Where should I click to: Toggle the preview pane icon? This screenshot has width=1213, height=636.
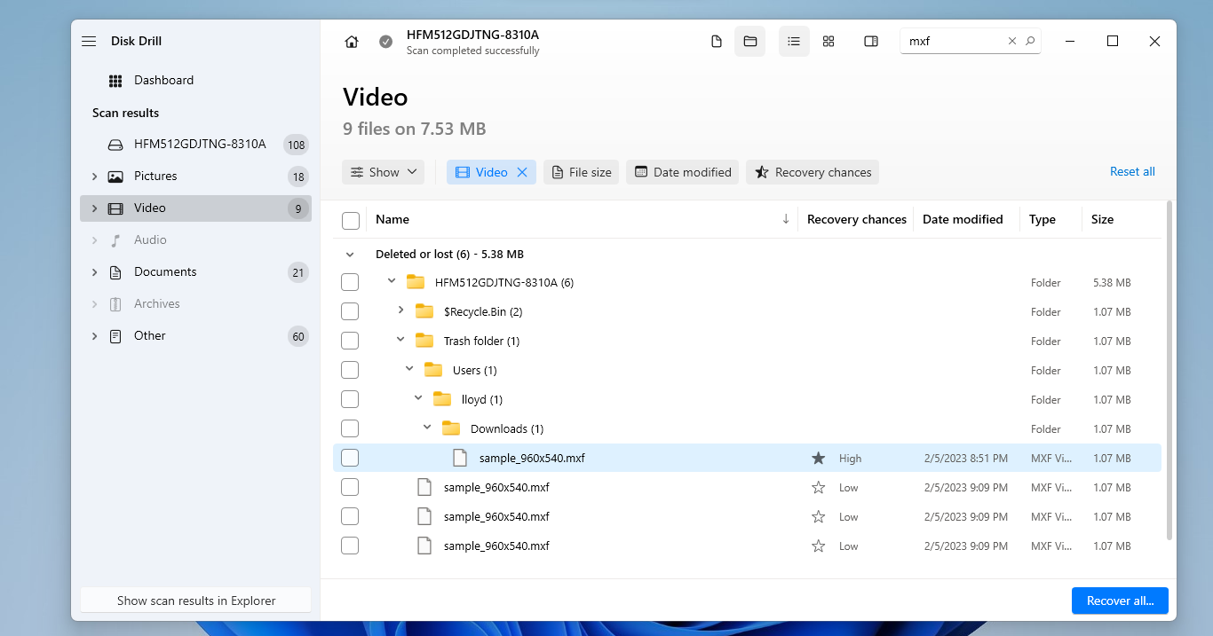[x=871, y=42]
